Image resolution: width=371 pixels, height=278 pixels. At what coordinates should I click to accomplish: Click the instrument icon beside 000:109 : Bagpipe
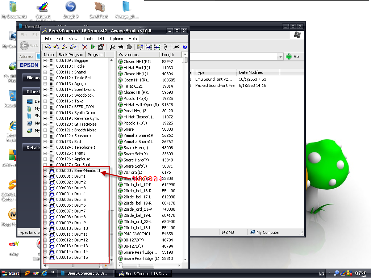click(51, 60)
